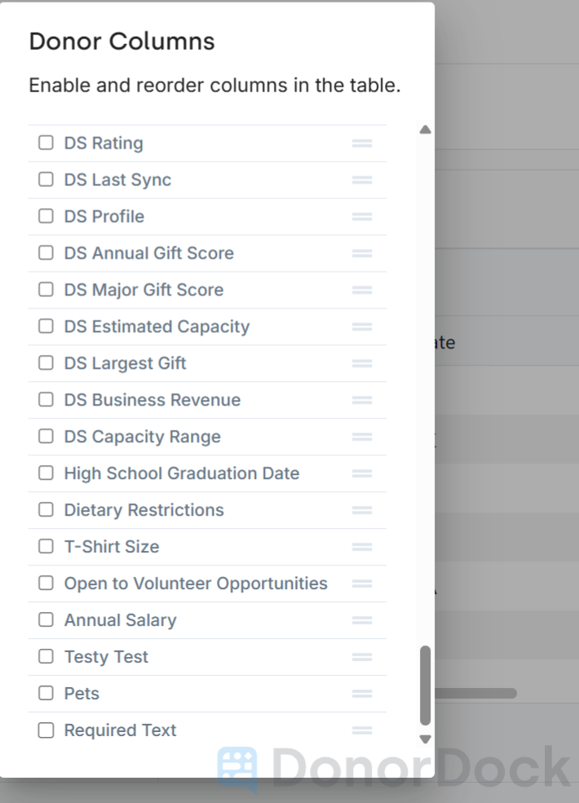Click the drag handle for DS Largest Gift
The image size is (579, 803).
pyautogui.click(x=361, y=363)
